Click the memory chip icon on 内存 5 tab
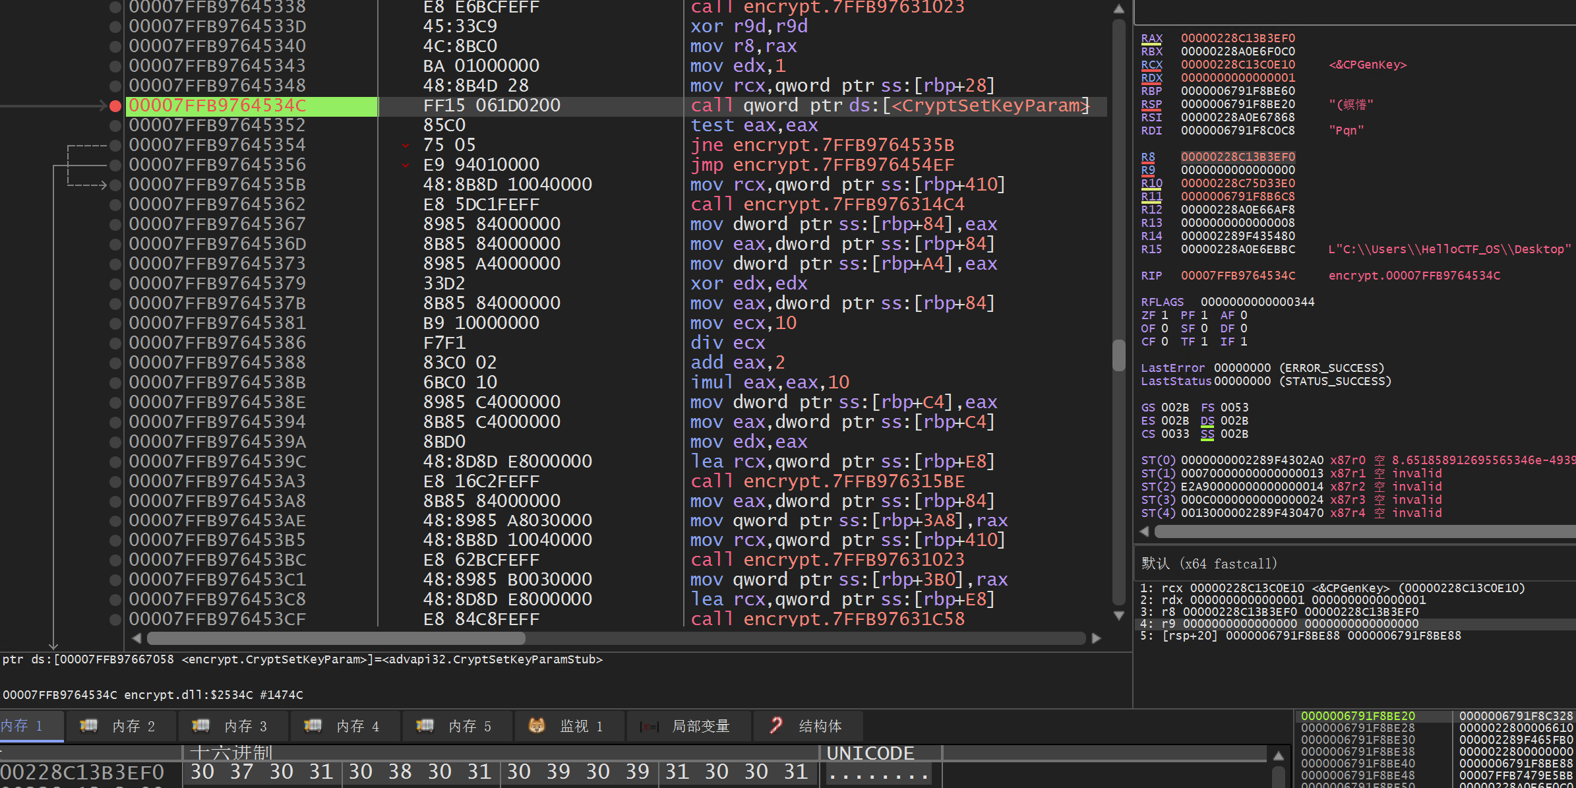 [x=425, y=726]
